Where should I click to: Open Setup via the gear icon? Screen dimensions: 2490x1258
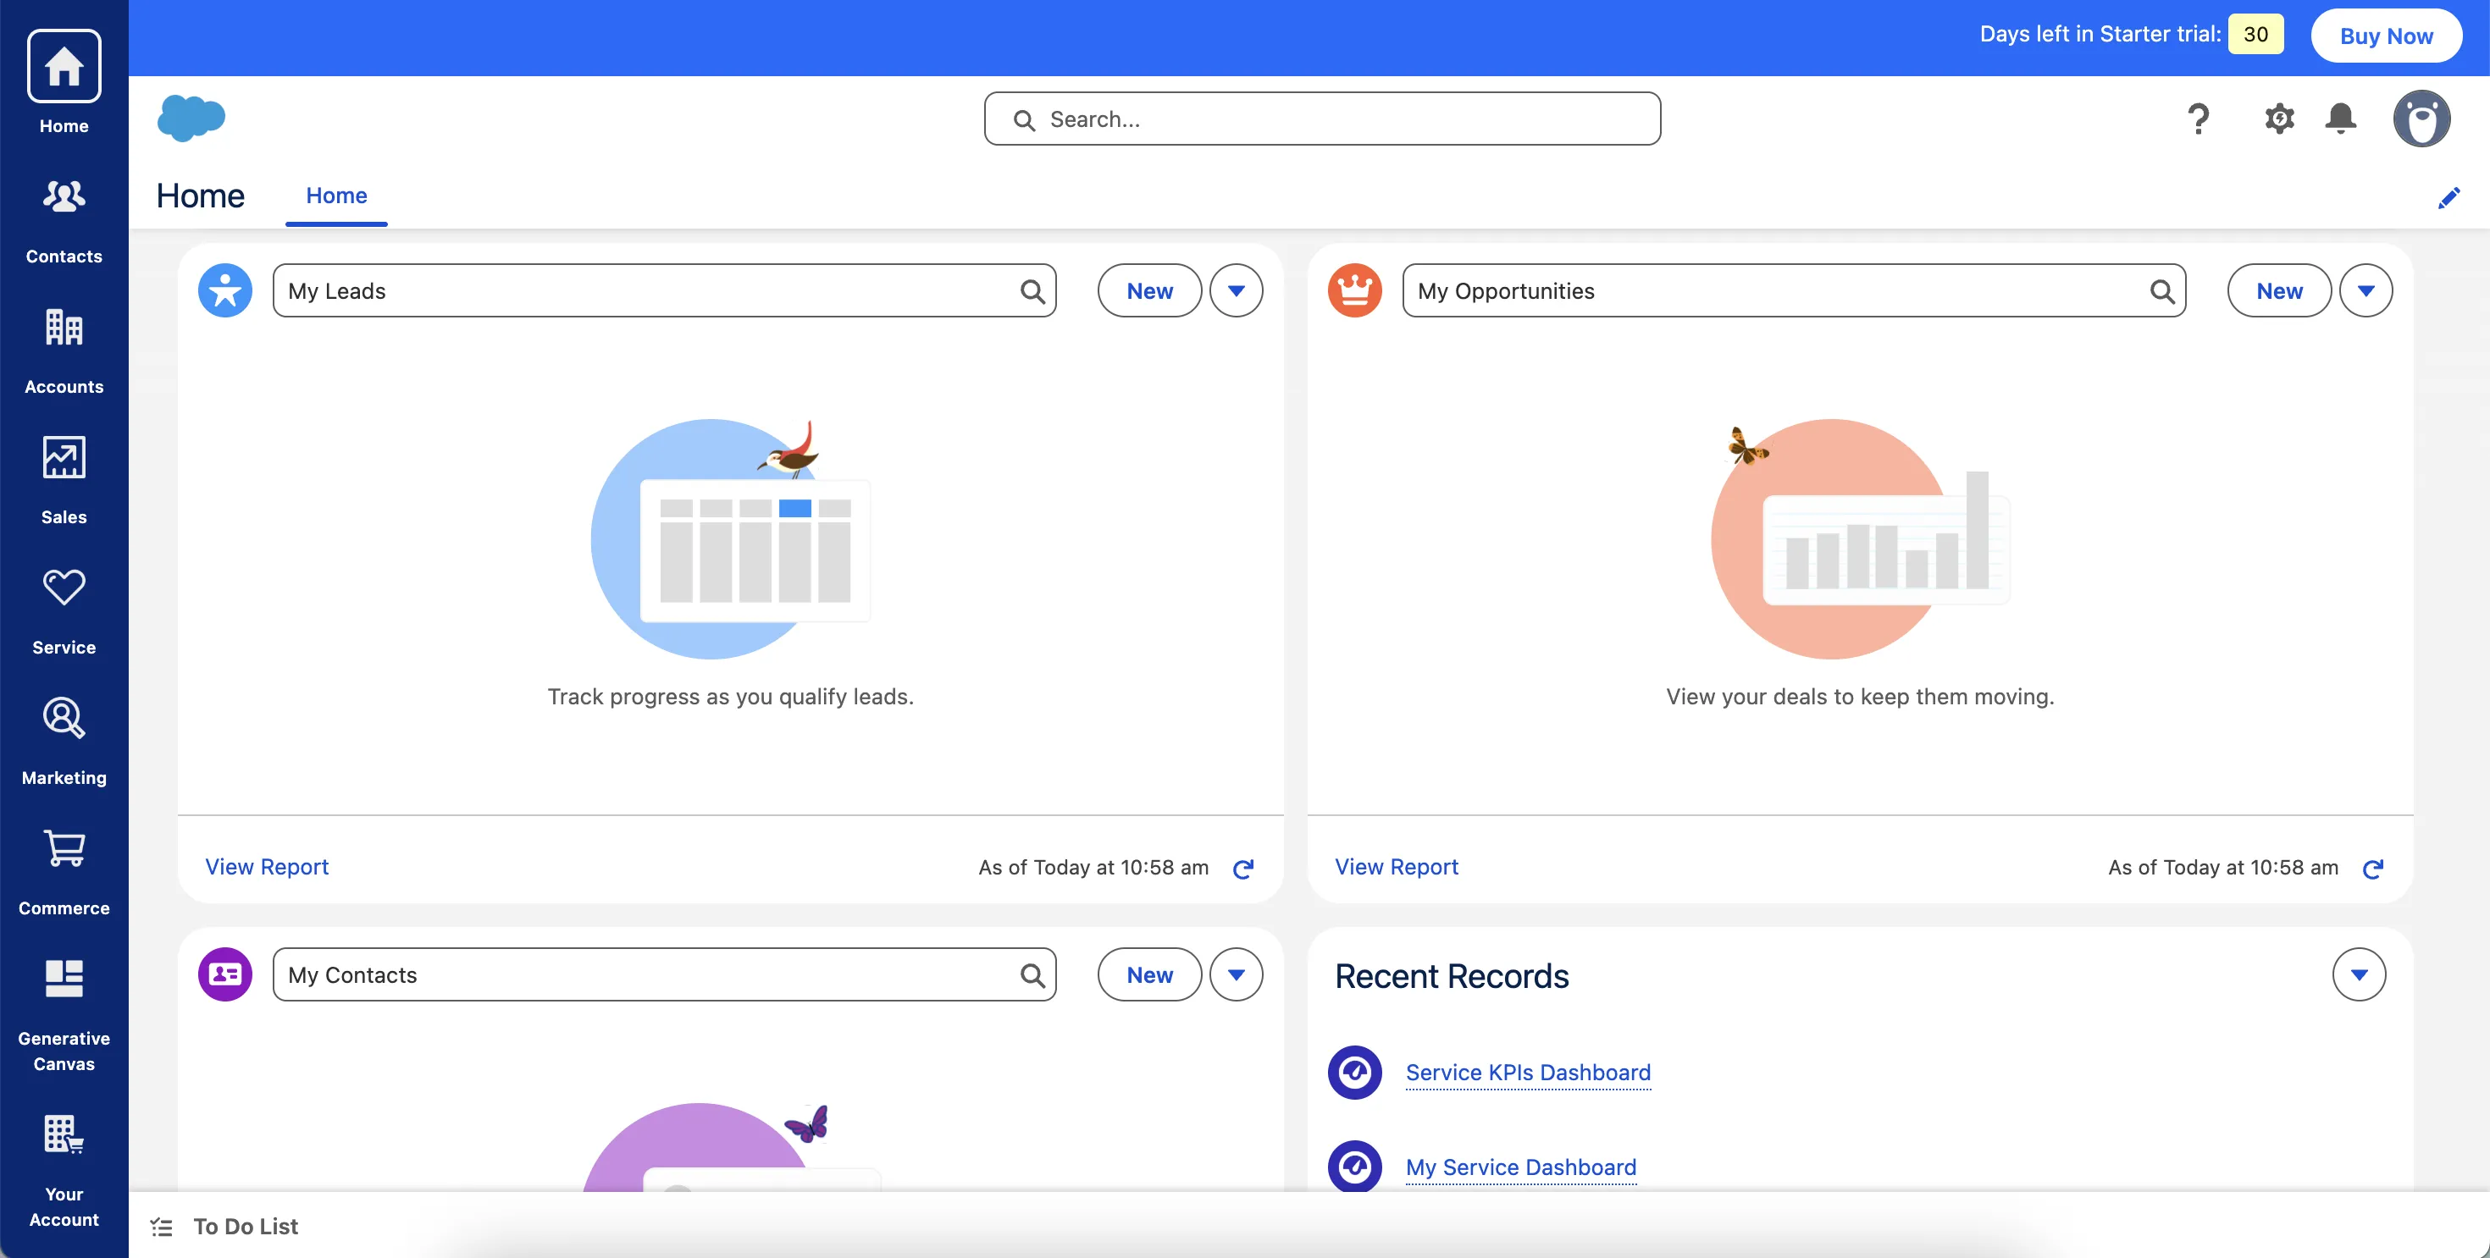[x=2278, y=118]
